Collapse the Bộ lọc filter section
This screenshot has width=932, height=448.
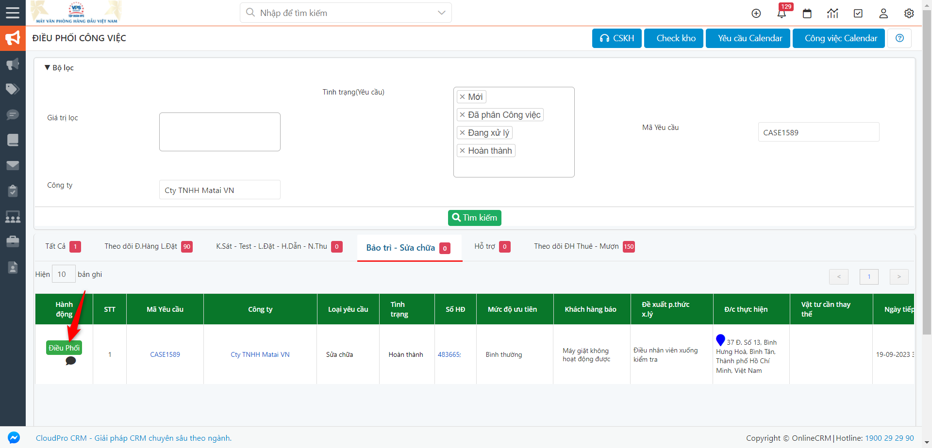pyautogui.click(x=59, y=68)
